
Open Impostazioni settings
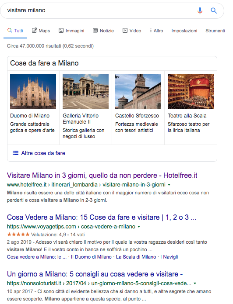[184, 31]
